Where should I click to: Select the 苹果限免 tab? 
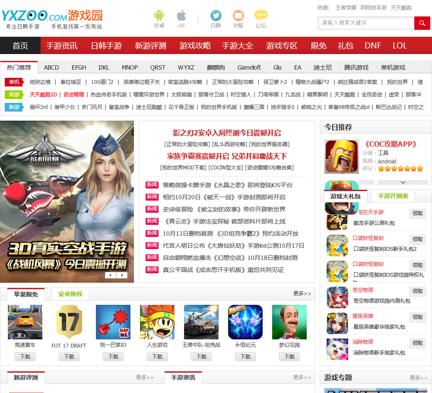(26, 294)
